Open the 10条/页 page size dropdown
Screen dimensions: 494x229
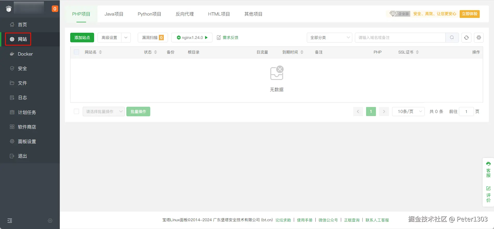coord(408,112)
